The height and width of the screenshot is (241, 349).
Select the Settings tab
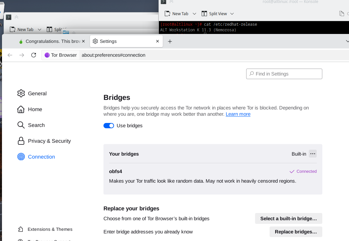[126, 41]
